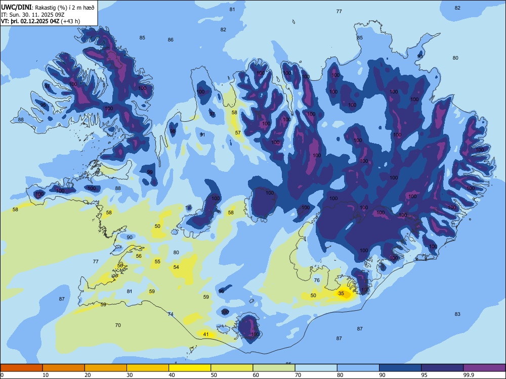Click the 80–90 light blue legend swatch
The image size is (506, 379).
(358, 368)
